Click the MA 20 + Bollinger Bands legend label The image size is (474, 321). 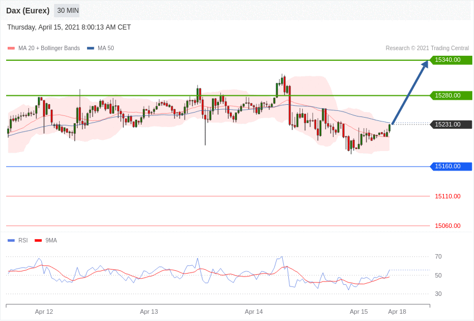click(x=49, y=48)
